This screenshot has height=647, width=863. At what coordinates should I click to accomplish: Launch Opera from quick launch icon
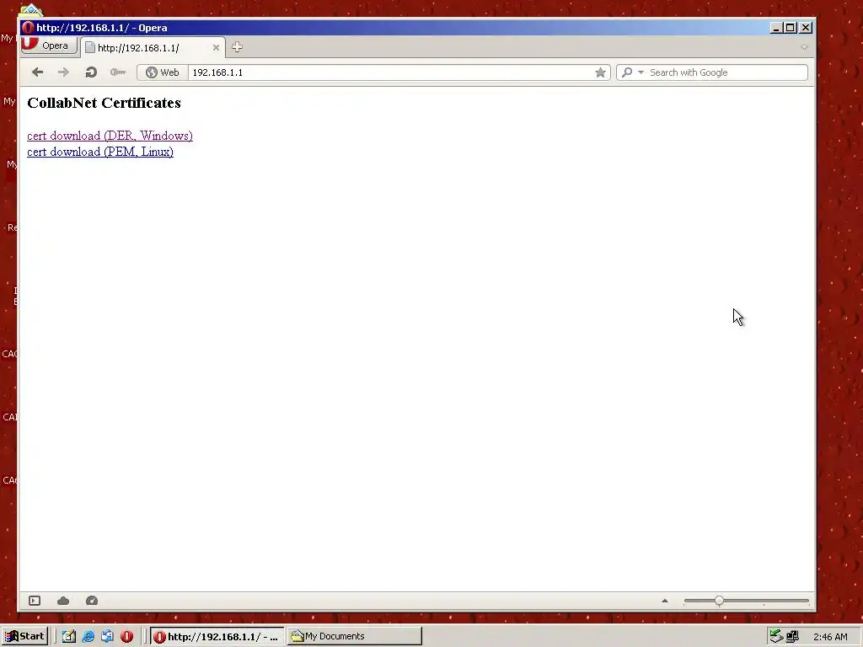click(x=126, y=637)
